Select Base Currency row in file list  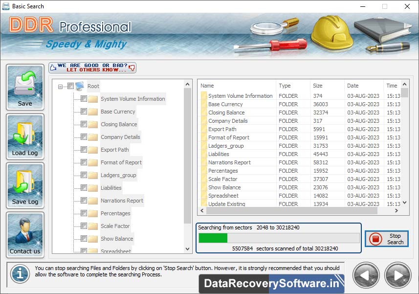pyautogui.click(x=300, y=104)
